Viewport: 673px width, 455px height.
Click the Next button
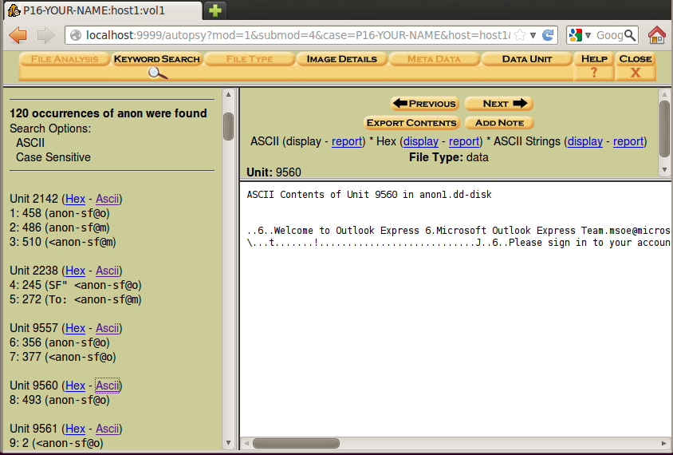coord(499,104)
